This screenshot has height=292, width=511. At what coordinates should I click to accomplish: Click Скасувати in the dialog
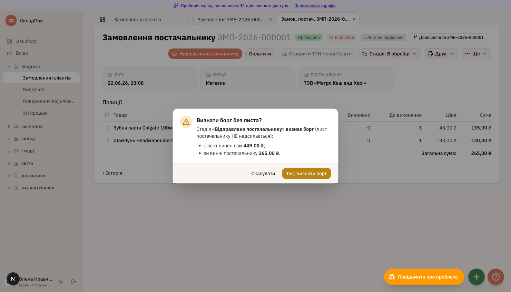click(x=263, y=174)
